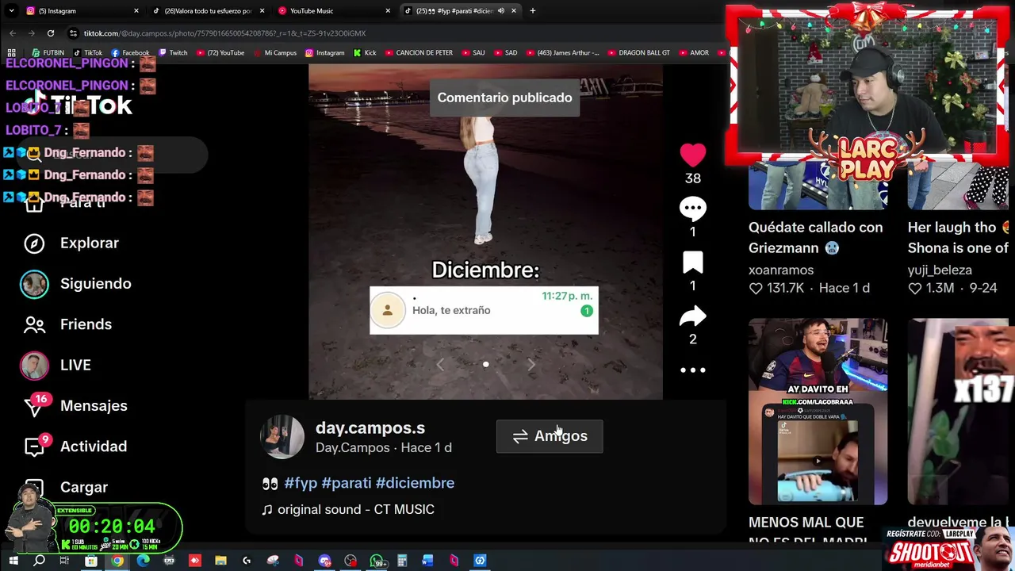
Task: Click the Actividad icon with badge 9
Action: [x=34, y=446]
